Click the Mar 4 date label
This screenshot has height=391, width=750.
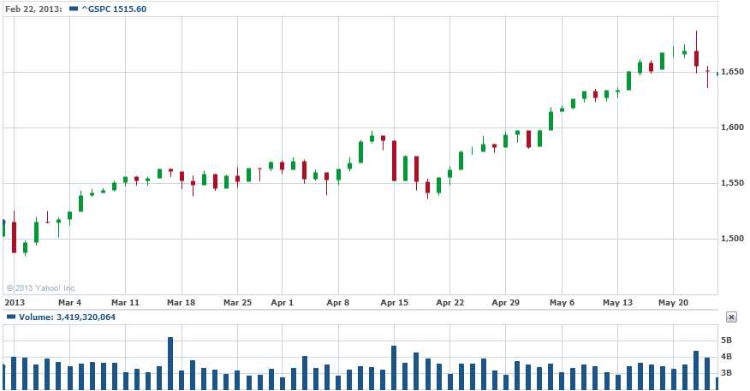click(69, 302)
